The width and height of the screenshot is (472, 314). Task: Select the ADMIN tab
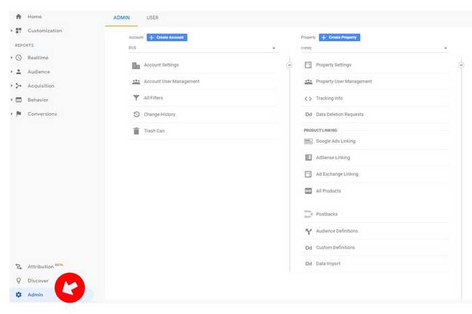[x=121, y=18]
